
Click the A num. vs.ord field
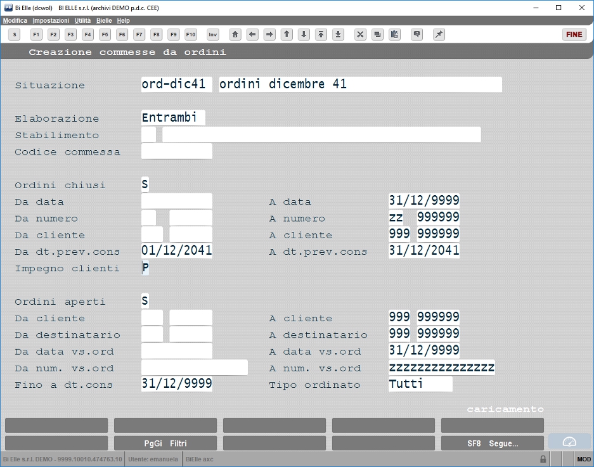pyautogui.click(x=442, y=368)
